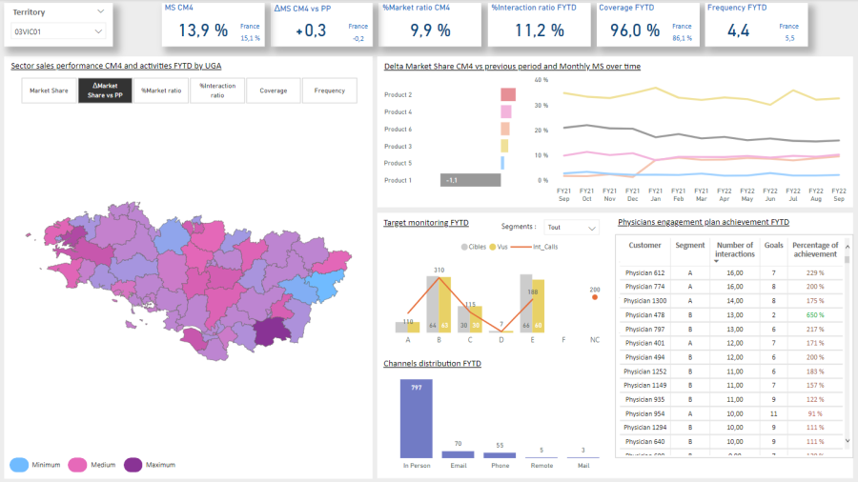Choose the Frequency view button
The width and height of the screenshot is (858, 482).
(x=329, y=90)
